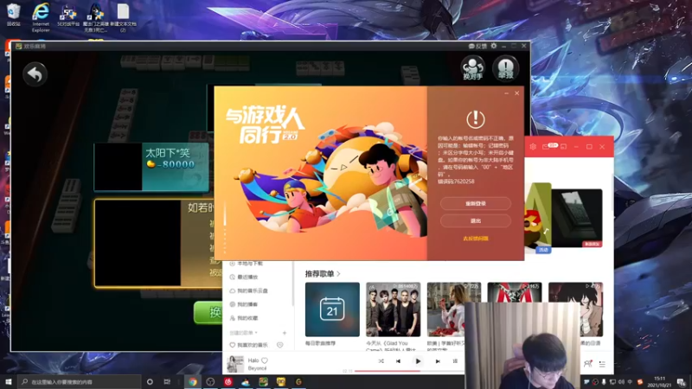The height and width of the screenshot is (389, 692).
Task: Open the daily recommendation calendar 21 playlist
Action: click(332, 309)
